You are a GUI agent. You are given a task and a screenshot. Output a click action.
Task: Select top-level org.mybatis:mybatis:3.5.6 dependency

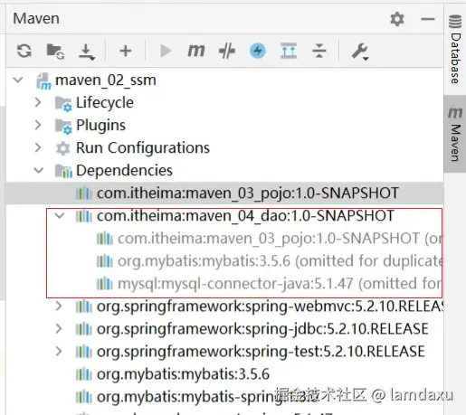pos(183,374)
